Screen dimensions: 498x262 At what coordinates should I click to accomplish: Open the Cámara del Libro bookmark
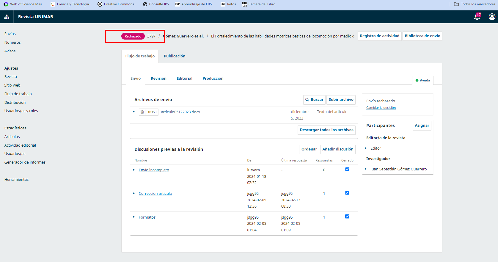click(258, 4)
